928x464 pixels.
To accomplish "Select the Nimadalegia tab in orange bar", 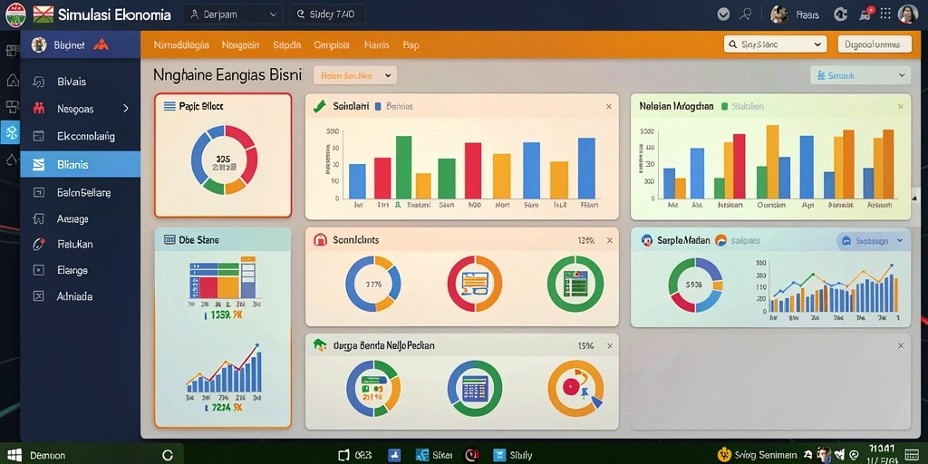I will click(181, 45).
